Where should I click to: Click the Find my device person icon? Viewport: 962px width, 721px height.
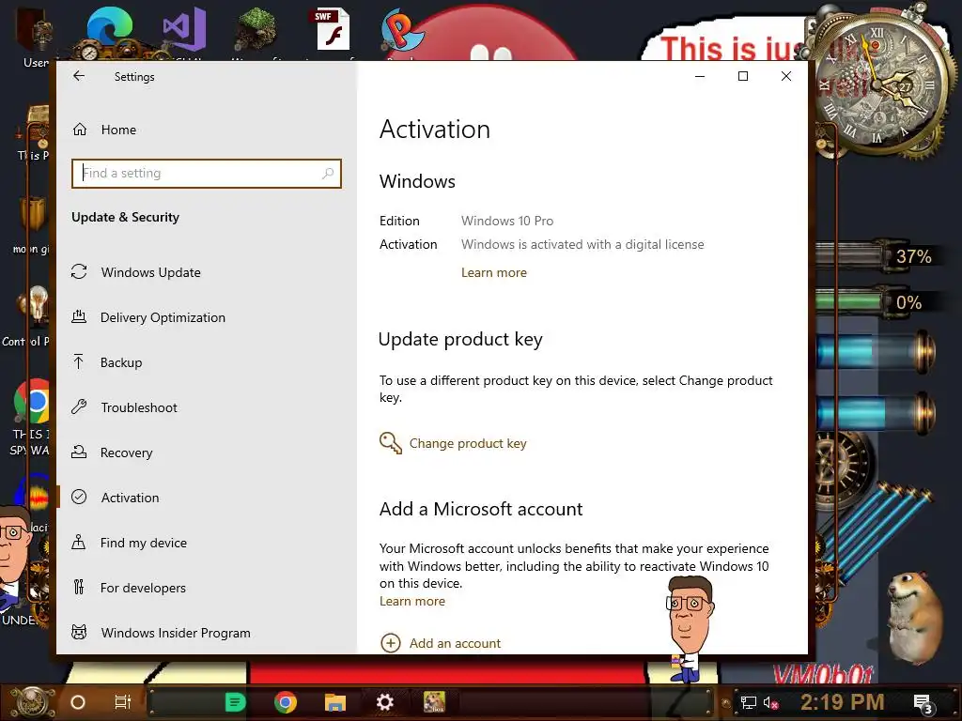coord(79,542)
